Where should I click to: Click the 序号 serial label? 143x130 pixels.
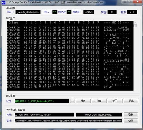pos(9,115)
